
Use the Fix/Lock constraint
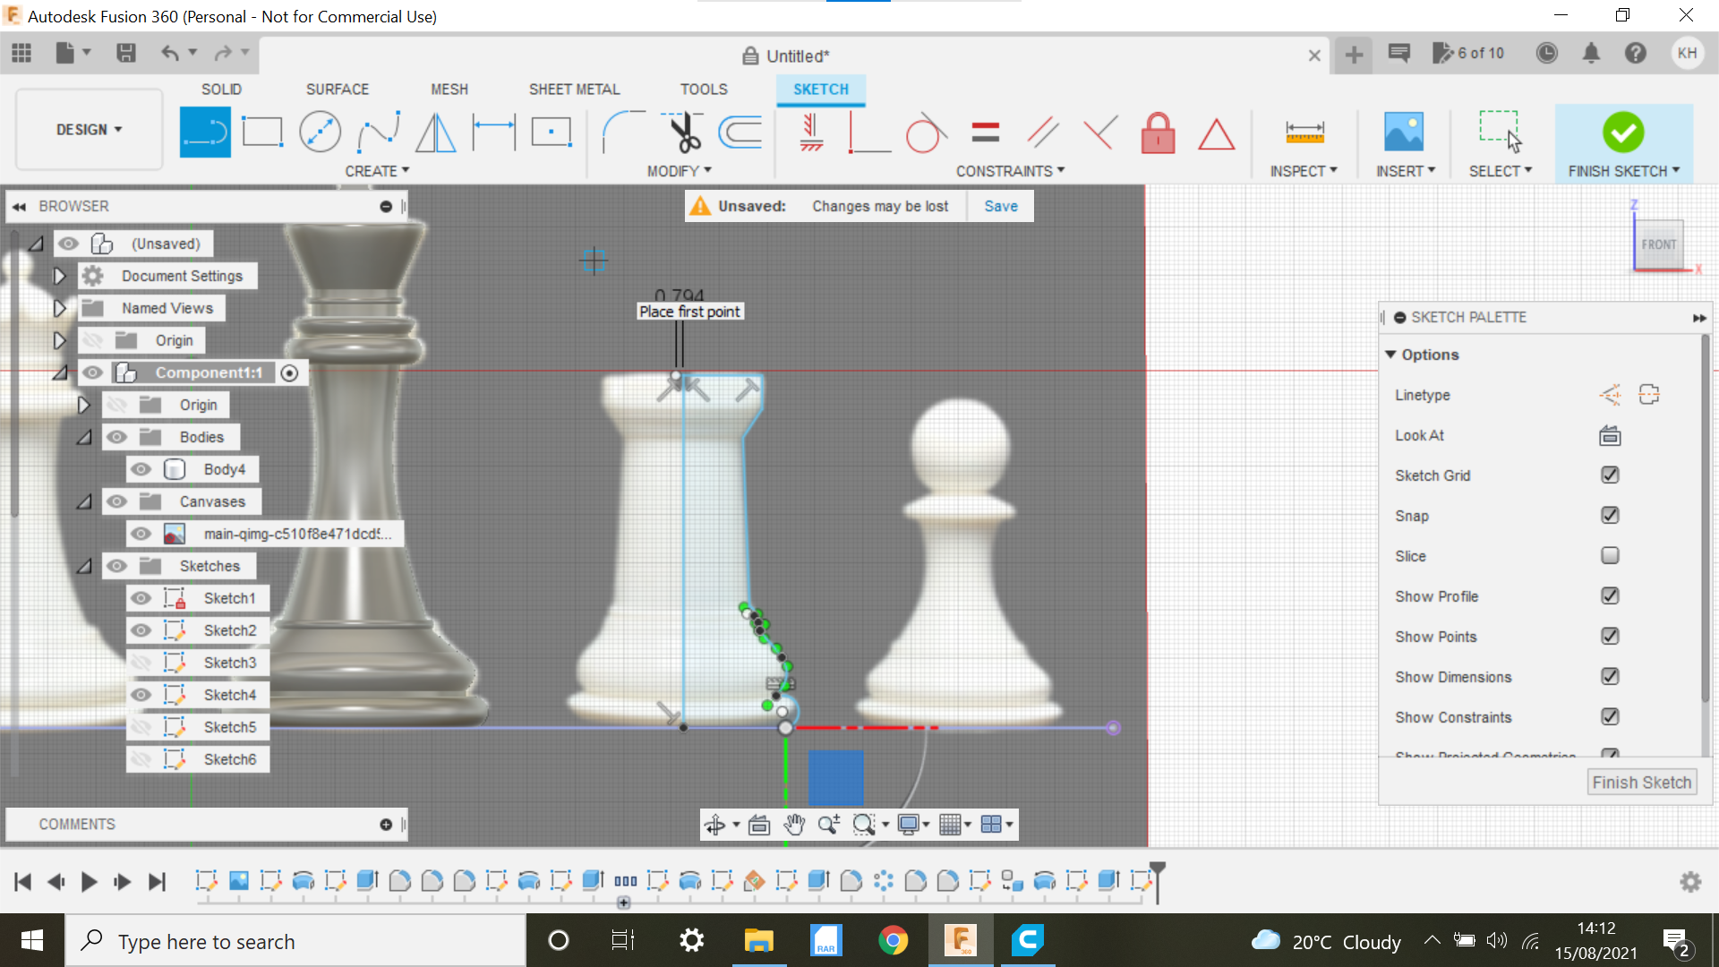click(x=1158, y=133)
